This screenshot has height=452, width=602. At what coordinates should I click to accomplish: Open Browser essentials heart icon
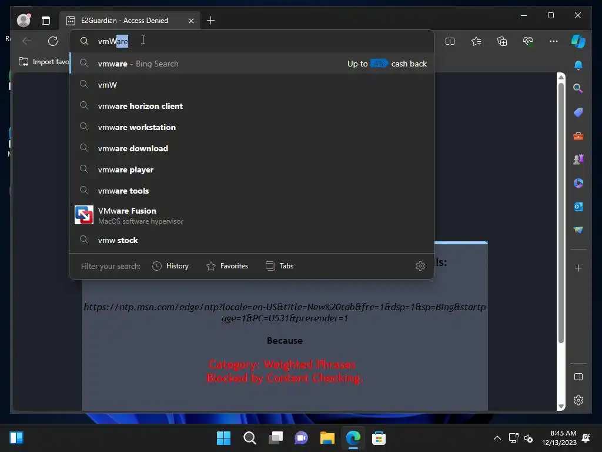tap(528, 41)
